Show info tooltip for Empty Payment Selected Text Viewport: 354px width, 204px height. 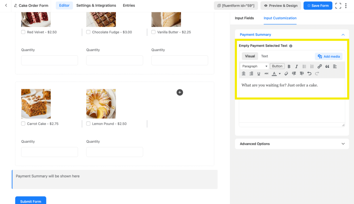click(291, 46)
